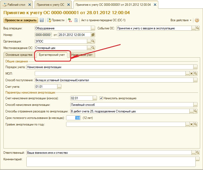Click inside the Комментарий text area

click(111, 162)
